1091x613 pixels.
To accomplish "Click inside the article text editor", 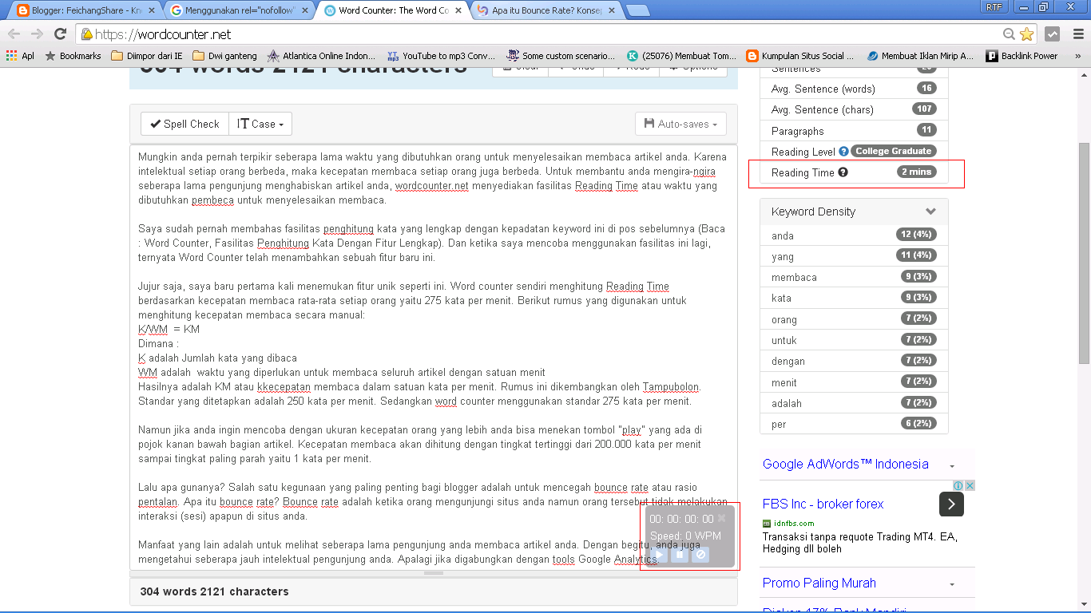I will pos(434,358).
